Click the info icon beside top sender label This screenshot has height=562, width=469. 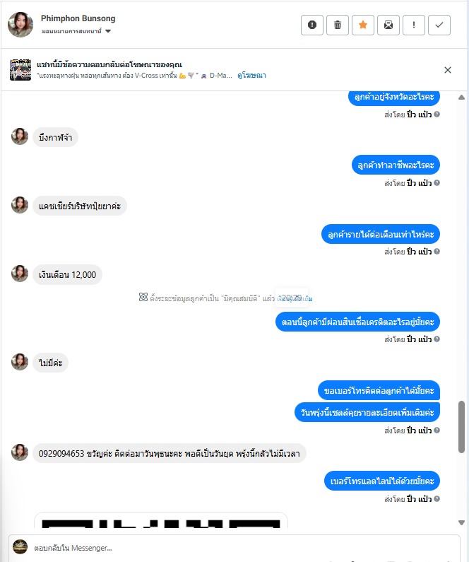click(437, 115)
